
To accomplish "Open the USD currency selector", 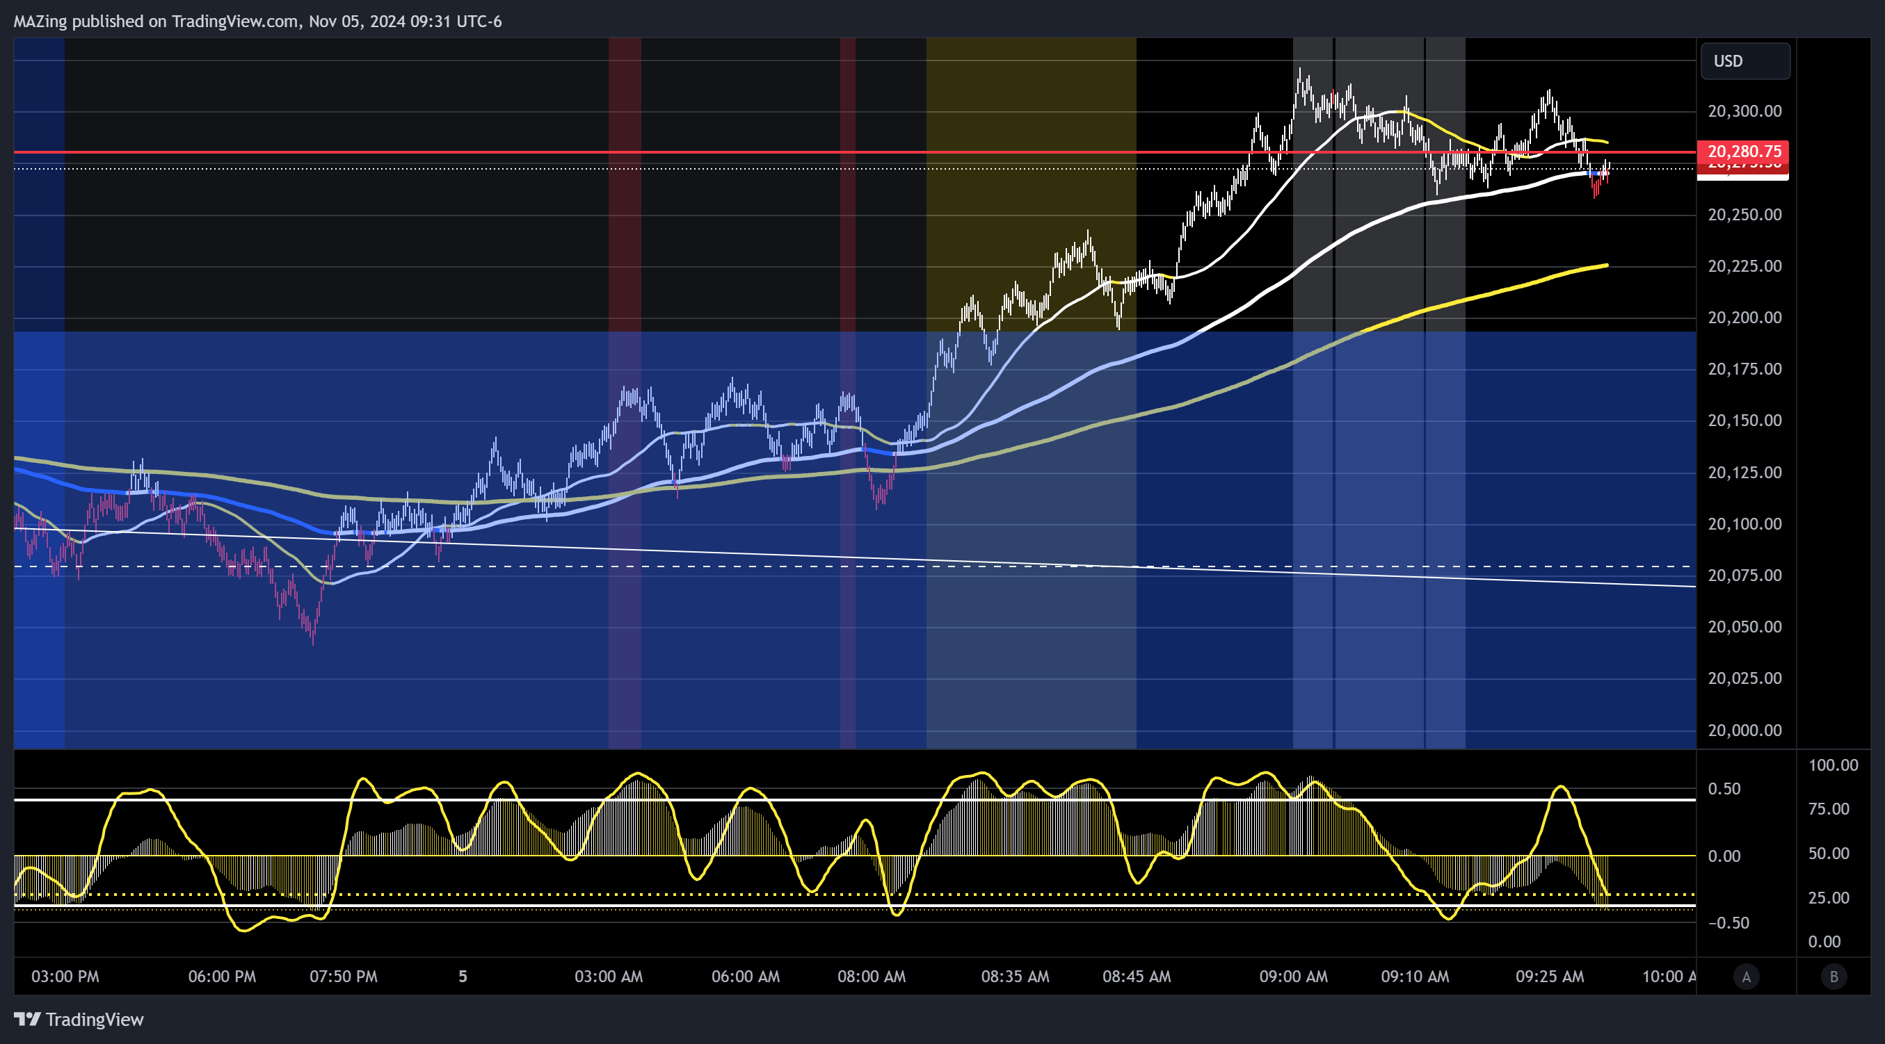I will (1744, 60).
